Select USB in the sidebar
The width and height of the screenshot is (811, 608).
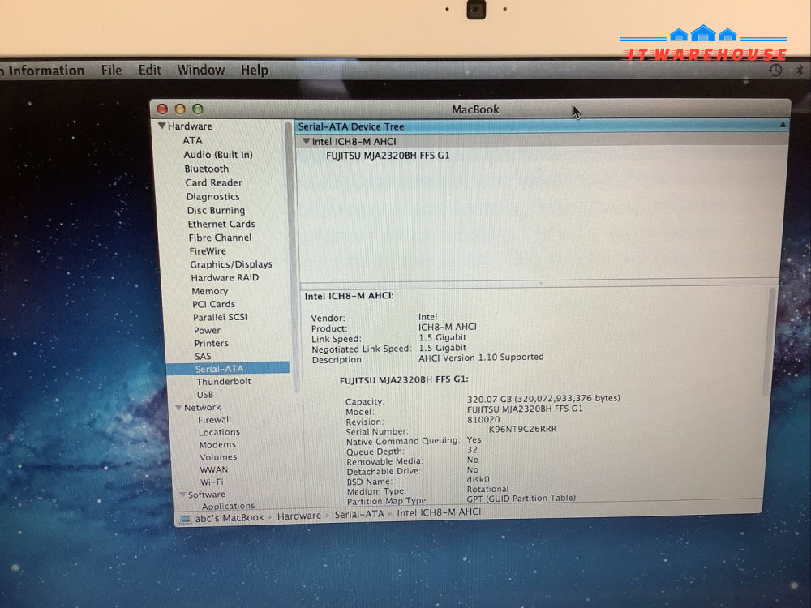tap(205, 395)
